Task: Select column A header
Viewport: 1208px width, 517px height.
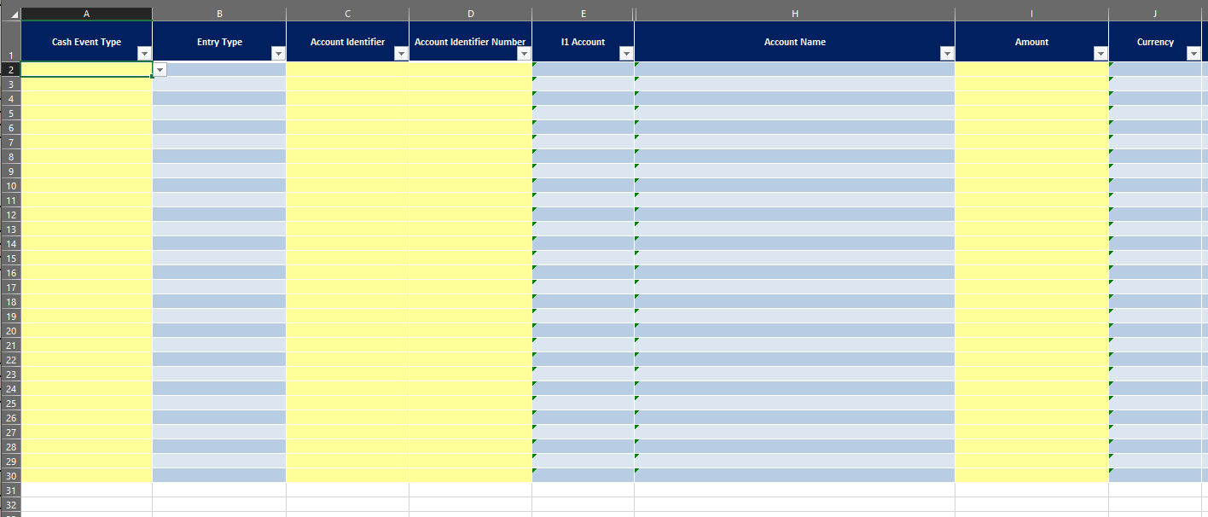Action: click(86, 15)
